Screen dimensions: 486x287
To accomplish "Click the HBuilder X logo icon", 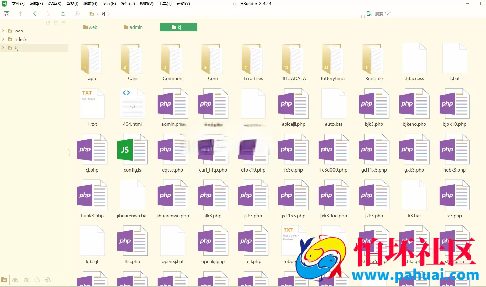I will tap(4, 4).
